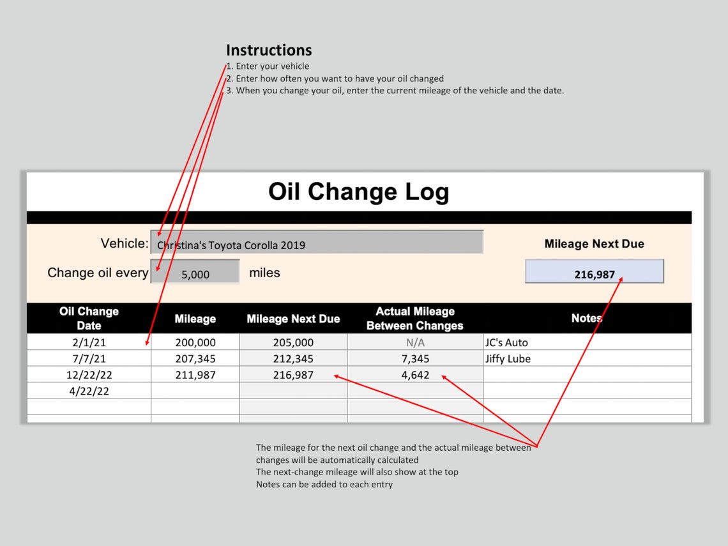Select the 207,345 mileage cell
The width and height of the screenshot is (728, 546).
pos(195,359)
